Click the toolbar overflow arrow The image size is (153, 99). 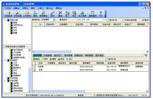(106, 16)
